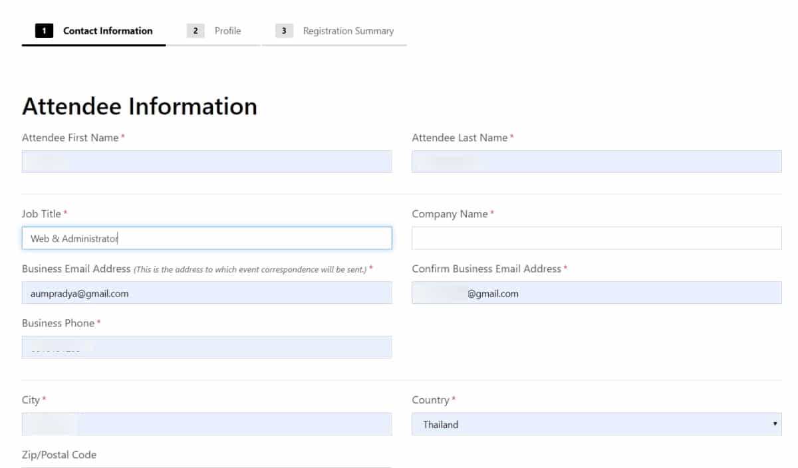Click the step 3 number badge
This screenshot has width=798, height=468.
(x=284, y=31)
